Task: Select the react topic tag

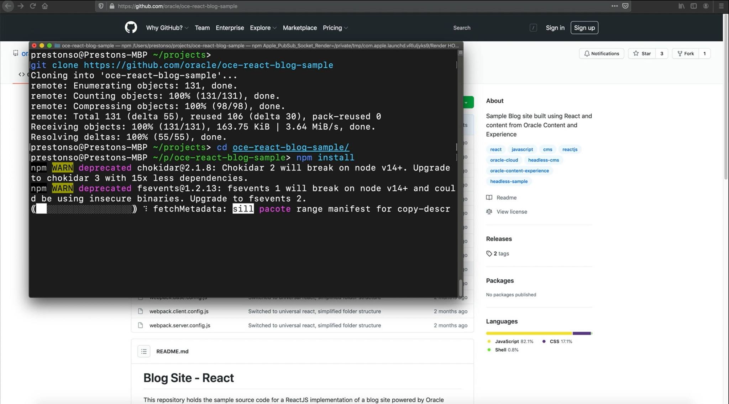Action: tap(495, 149)
